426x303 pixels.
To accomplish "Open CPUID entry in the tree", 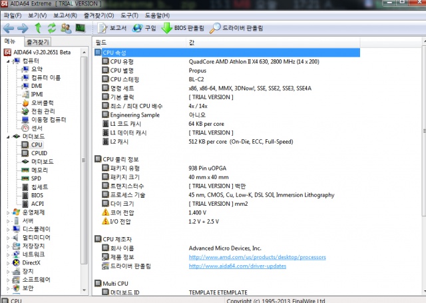I will point(39,152).
